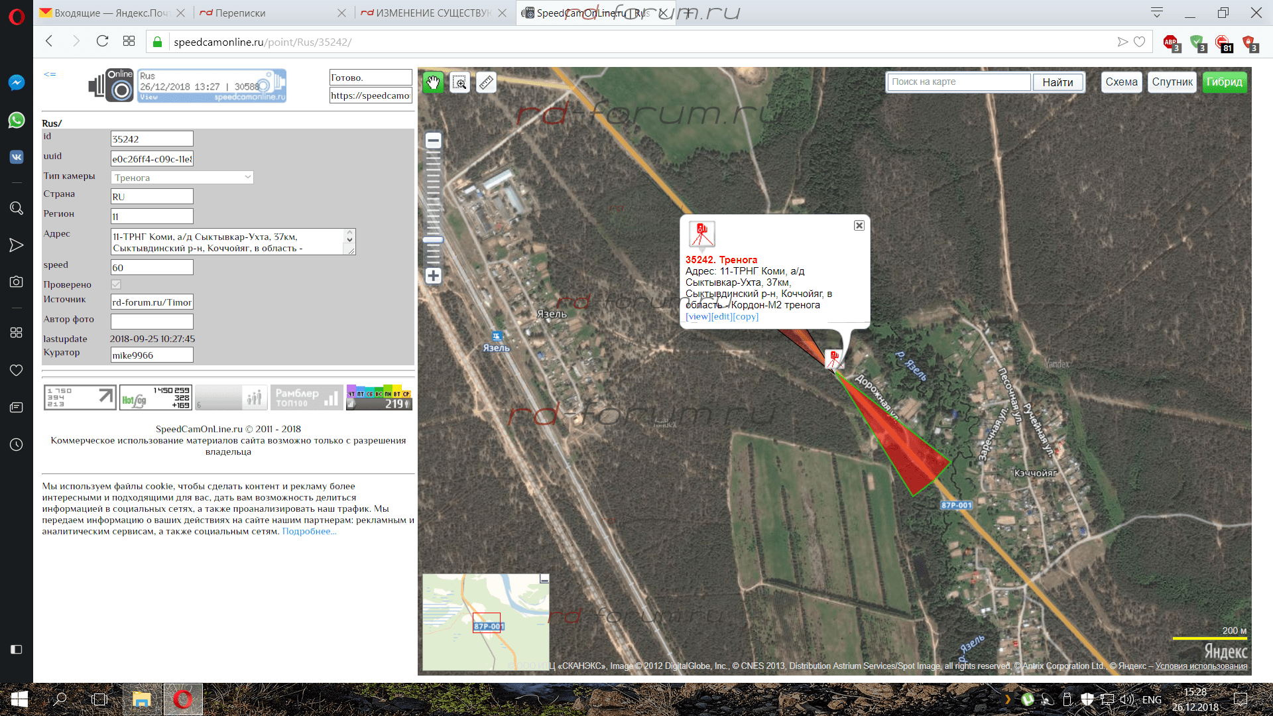This screenshot has width=1273, height=716.
Task: Click the Rambler Top100 counter banner
Action: click(x=307, y=398)
